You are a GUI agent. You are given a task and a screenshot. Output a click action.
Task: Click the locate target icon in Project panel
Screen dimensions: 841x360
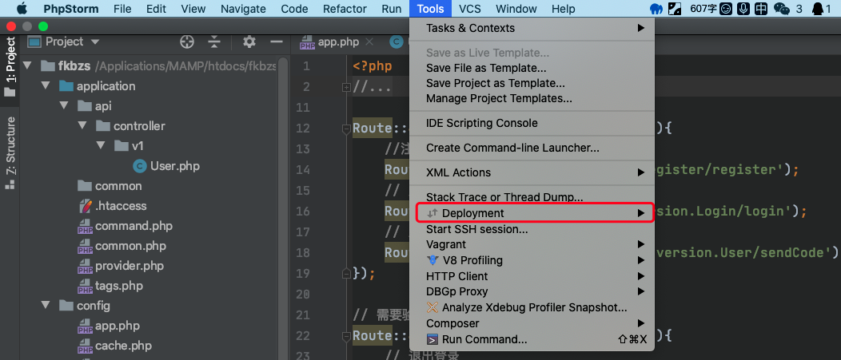[187, 42]
